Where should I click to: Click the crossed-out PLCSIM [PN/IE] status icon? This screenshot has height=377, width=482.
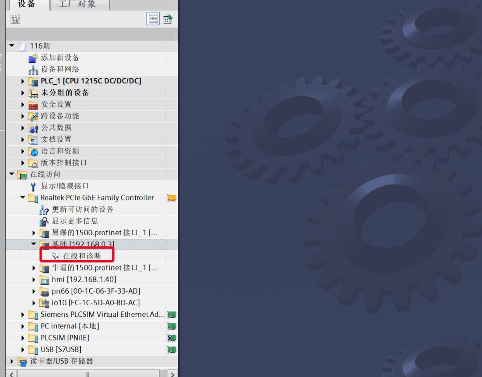[x=172, y=338]
